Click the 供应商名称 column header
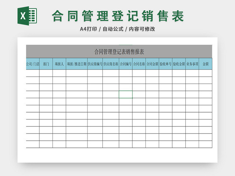Viewport: 235px width, 176px height. [111, 64]
